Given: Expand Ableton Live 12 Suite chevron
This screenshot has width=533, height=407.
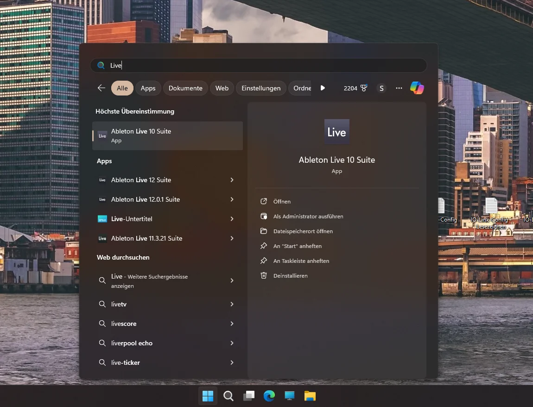Looking at the screenshot, I should click(x=232, y=180).
